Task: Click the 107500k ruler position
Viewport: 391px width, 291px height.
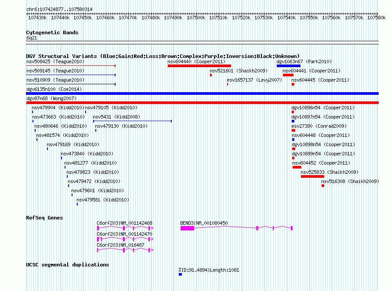Action: 196,18
